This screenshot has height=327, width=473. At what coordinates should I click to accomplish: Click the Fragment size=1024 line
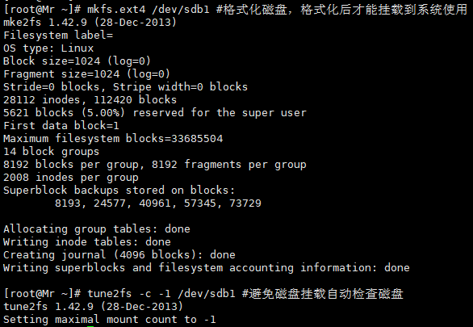coord(87,74)
